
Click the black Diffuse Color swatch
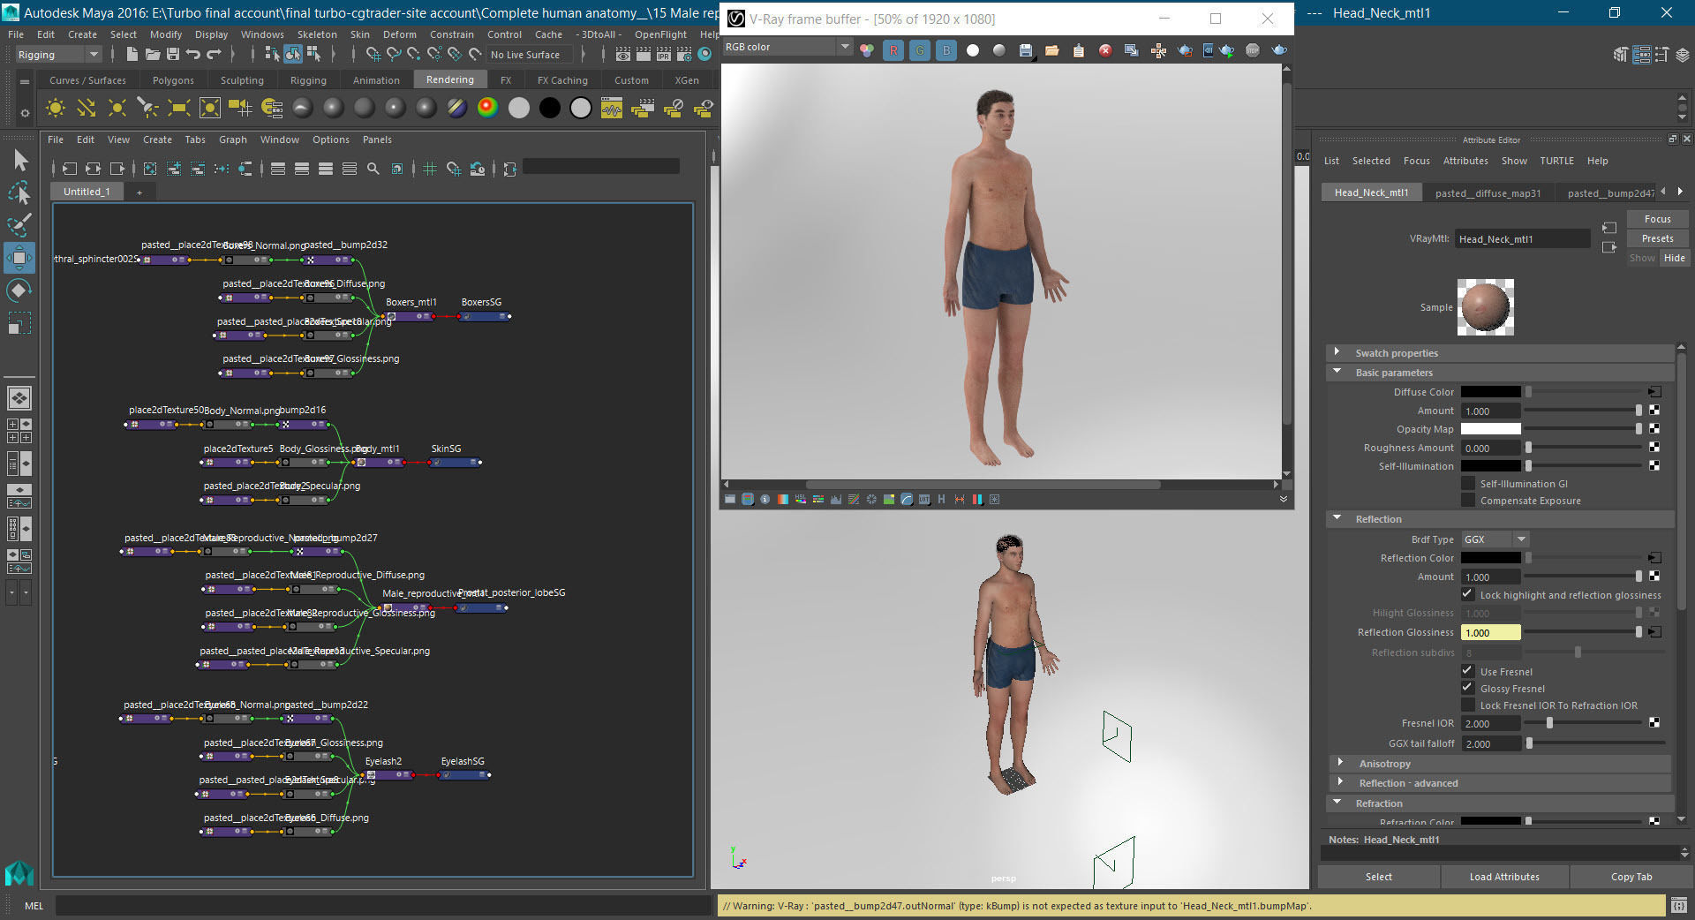pyautogui.click(x=1490, y=392)
